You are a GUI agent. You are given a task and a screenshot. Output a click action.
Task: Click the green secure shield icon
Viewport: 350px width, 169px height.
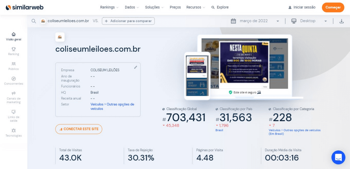coord(230,92)
